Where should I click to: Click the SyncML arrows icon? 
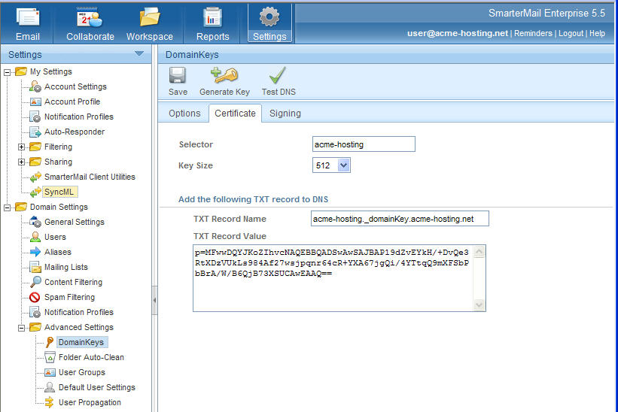pos(35,192)
